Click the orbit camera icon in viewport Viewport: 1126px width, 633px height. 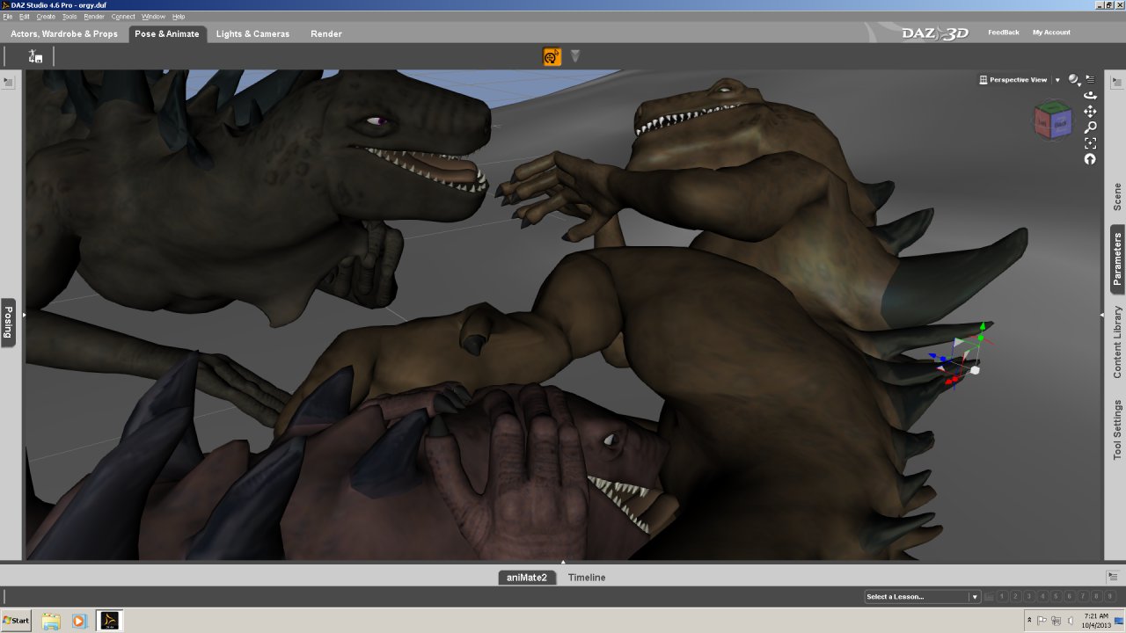[1090, 95]
